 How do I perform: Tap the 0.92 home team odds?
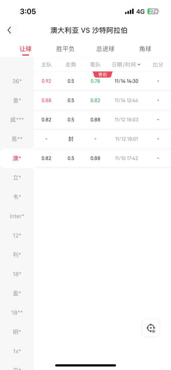click(x=46, y=81)
